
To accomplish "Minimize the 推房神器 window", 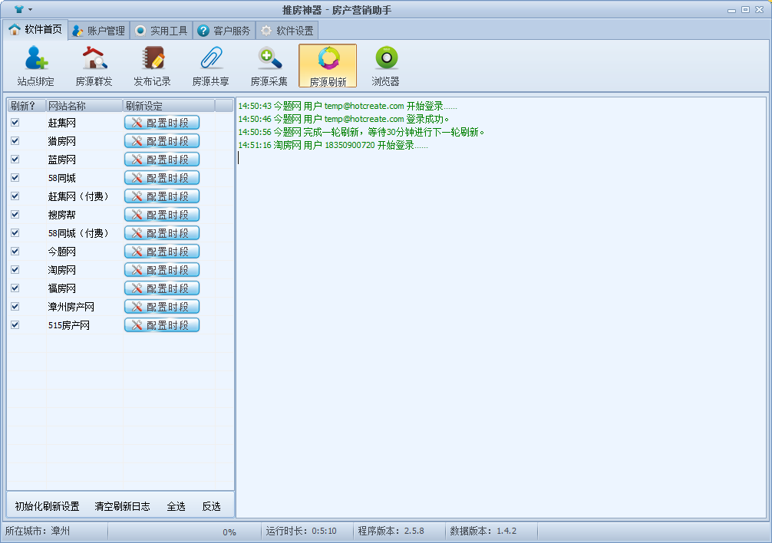I will coord(731,9).
